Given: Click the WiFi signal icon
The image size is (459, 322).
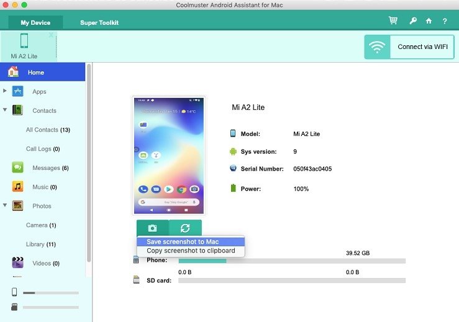Looking at the screenshot, I should [x=377, y=47].
